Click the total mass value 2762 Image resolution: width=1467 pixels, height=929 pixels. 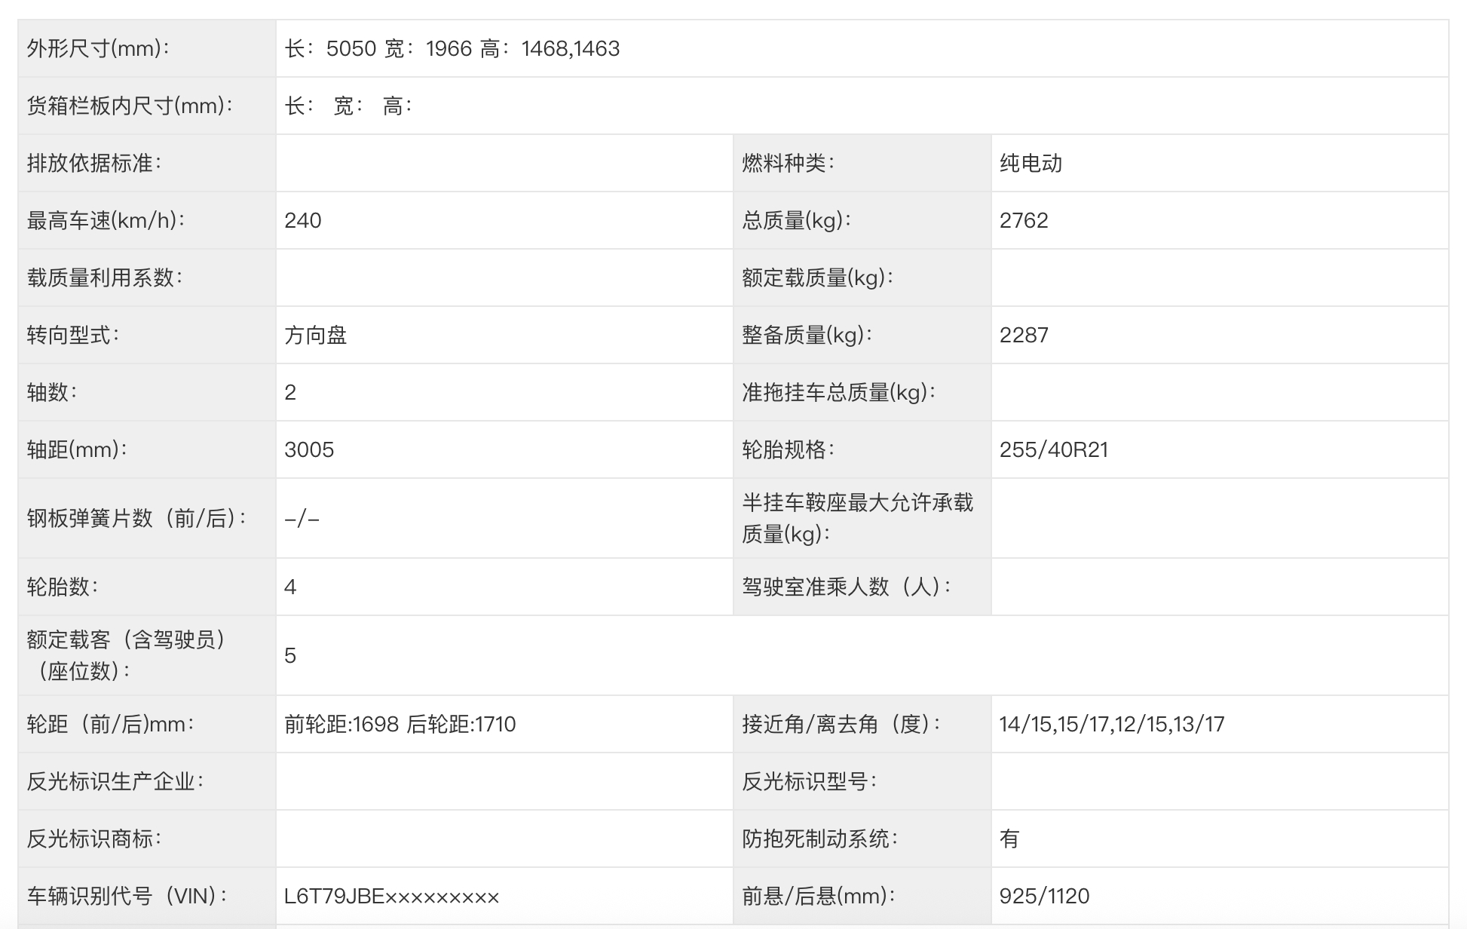point(1024,221)
